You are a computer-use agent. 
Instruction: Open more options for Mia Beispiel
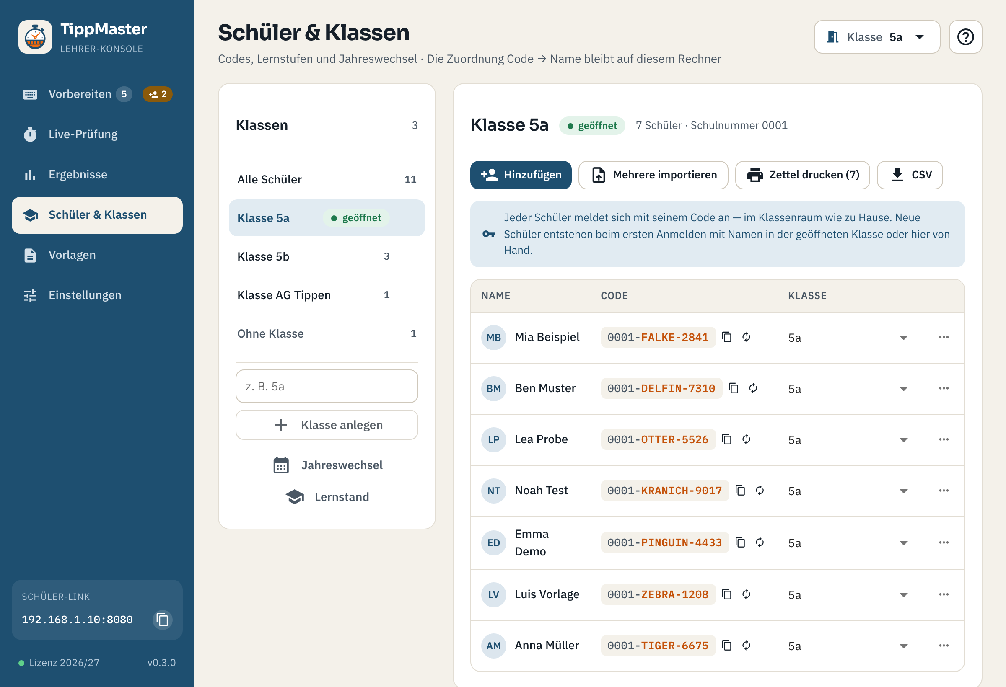944,337
